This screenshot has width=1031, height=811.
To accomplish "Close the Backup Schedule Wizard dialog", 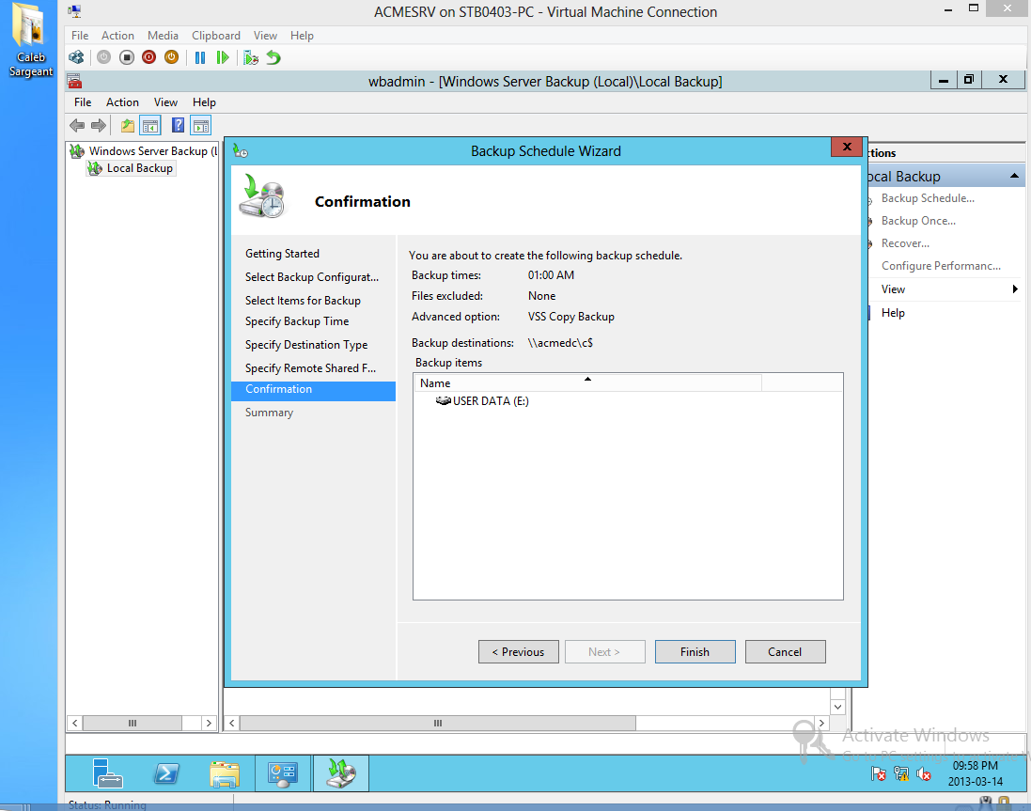I will point(847,148).
